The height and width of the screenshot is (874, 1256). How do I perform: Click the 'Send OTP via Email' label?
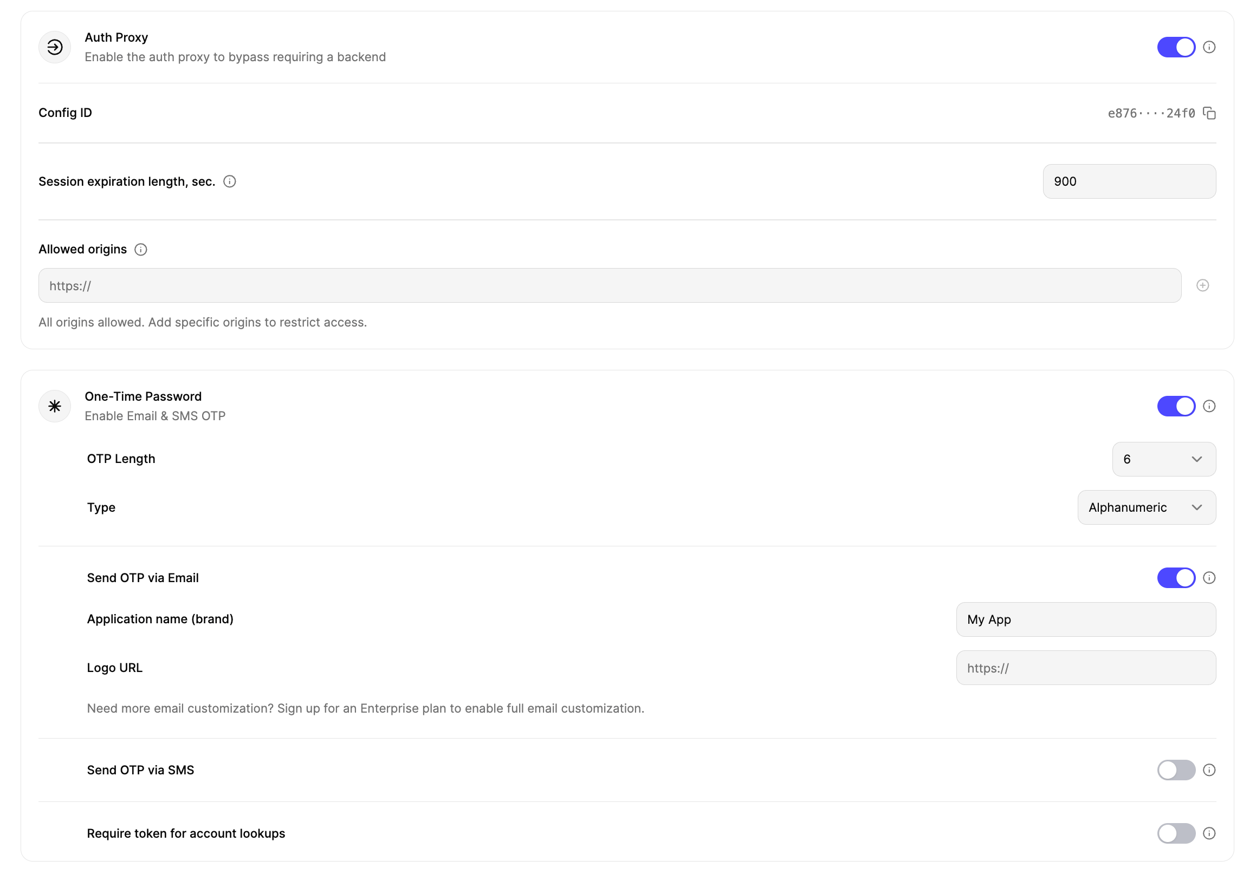click(x=143, y=578)
